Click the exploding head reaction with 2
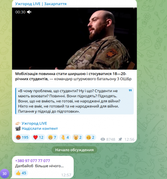 [78, 137]
